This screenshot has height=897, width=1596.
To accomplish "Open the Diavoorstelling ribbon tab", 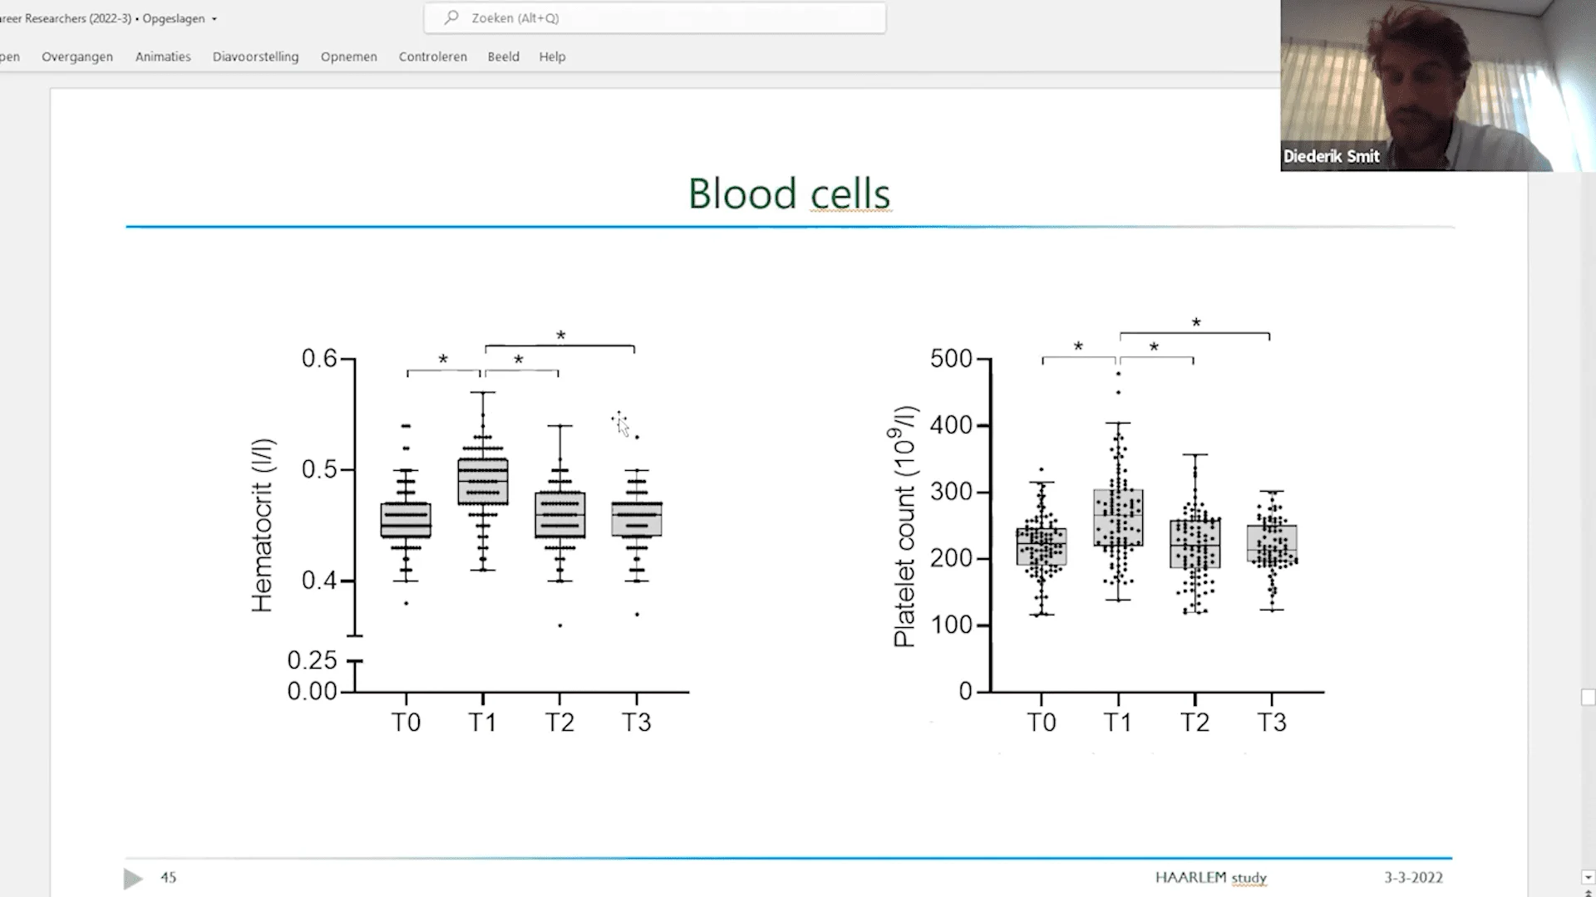I will click(255, 56).
